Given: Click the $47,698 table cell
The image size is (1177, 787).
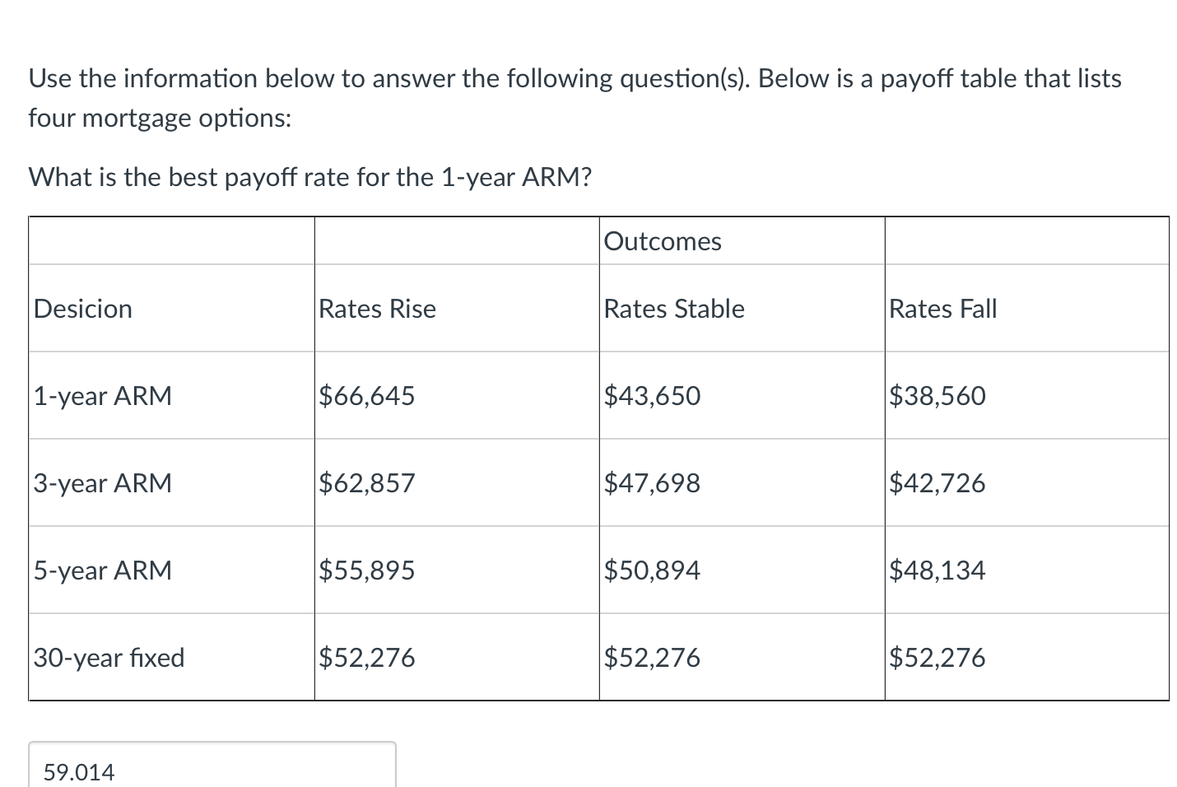Looking at the screenshot, I should 653,483.
